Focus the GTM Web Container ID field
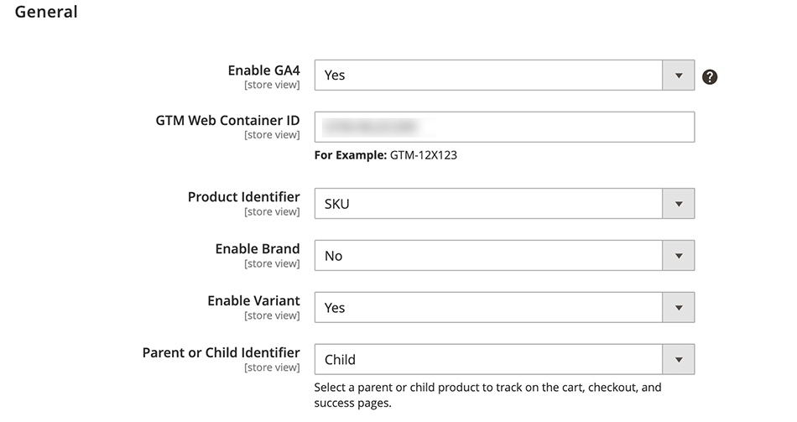797x422 pixels. (x=504, y=128)
